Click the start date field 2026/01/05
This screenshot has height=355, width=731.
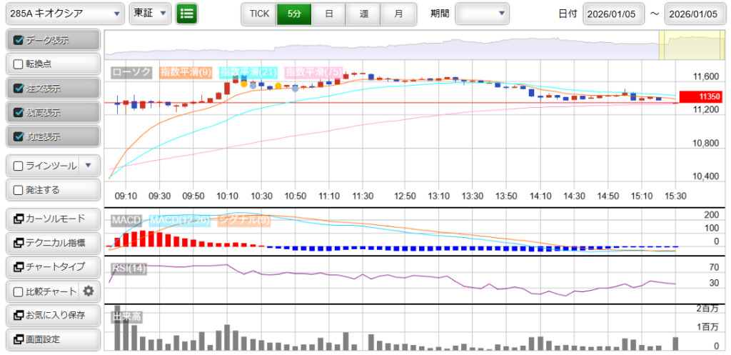pos(612,14)
